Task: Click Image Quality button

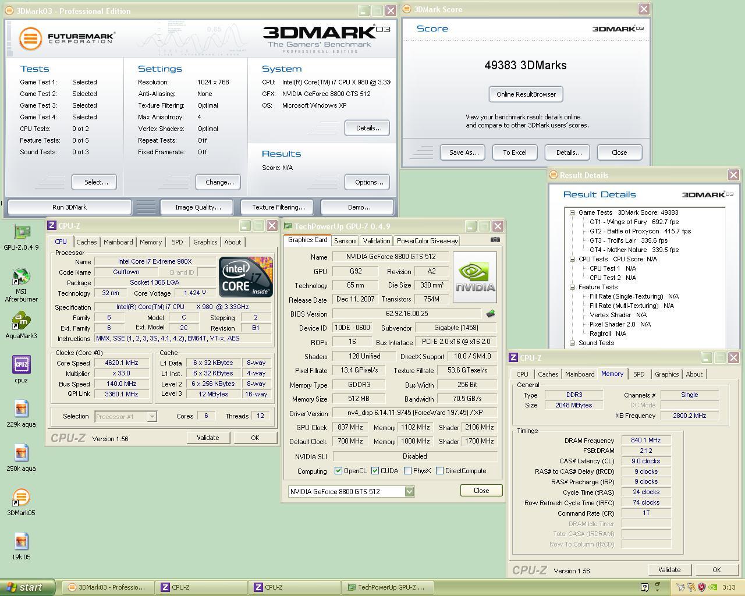Action: (x=198, y=207)
